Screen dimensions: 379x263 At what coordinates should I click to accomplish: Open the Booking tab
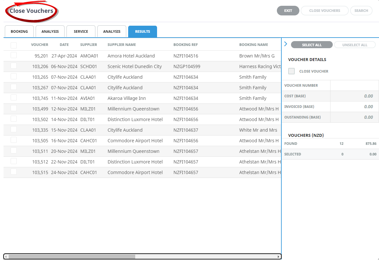coord(19,31)
